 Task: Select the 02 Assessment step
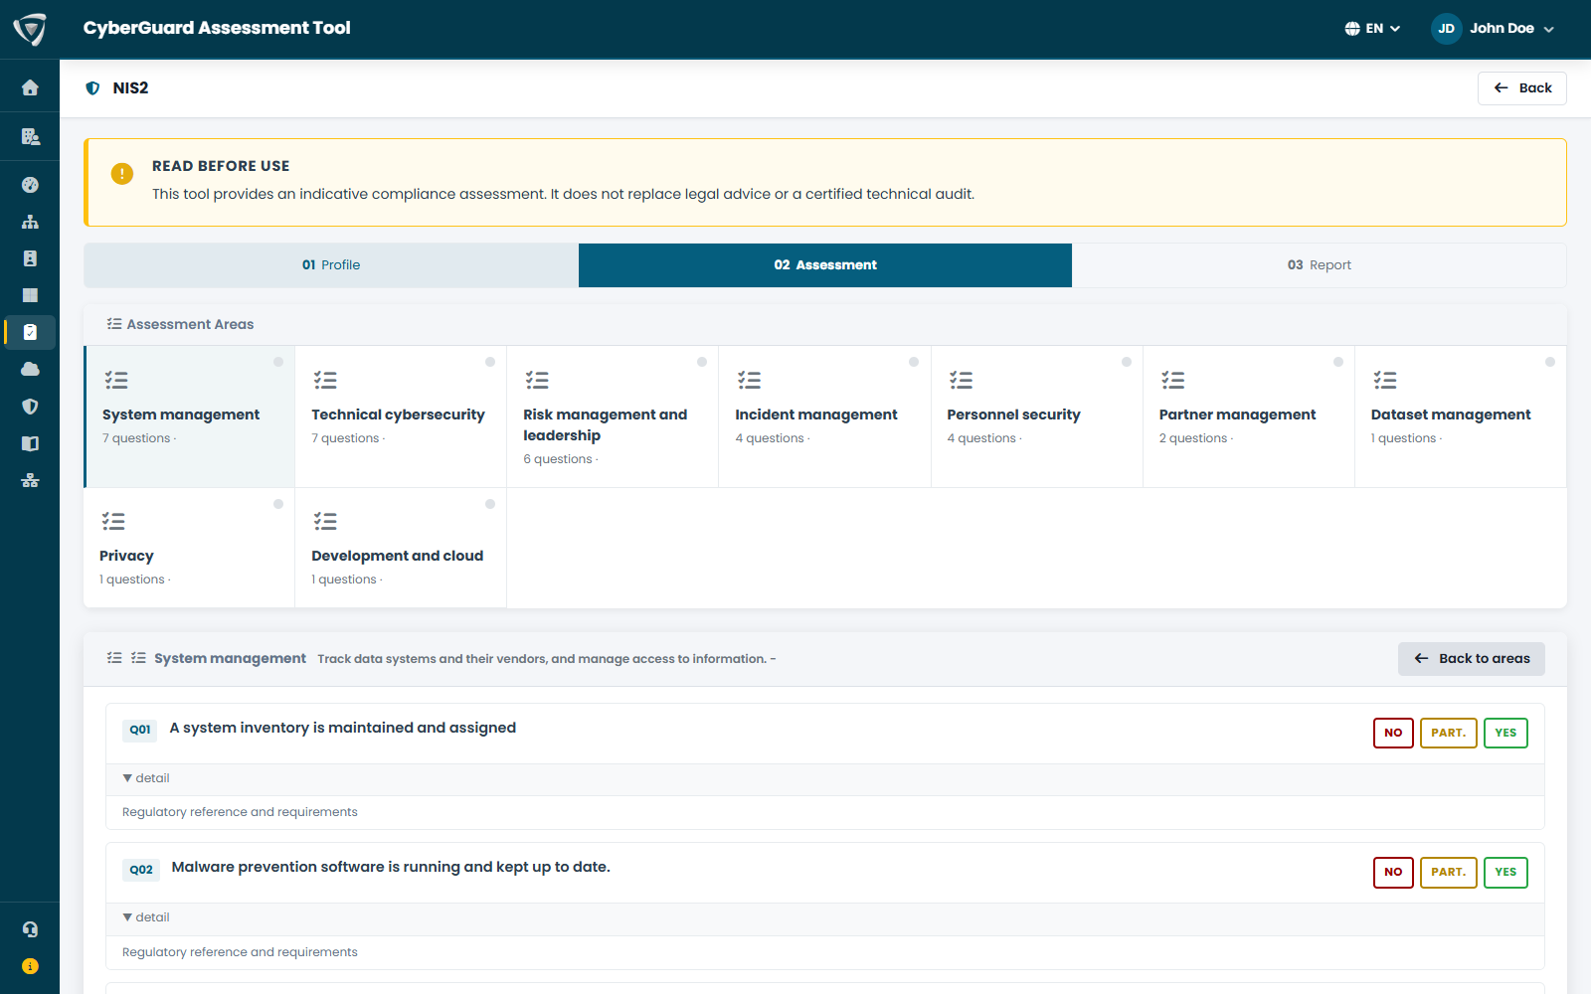825,265
